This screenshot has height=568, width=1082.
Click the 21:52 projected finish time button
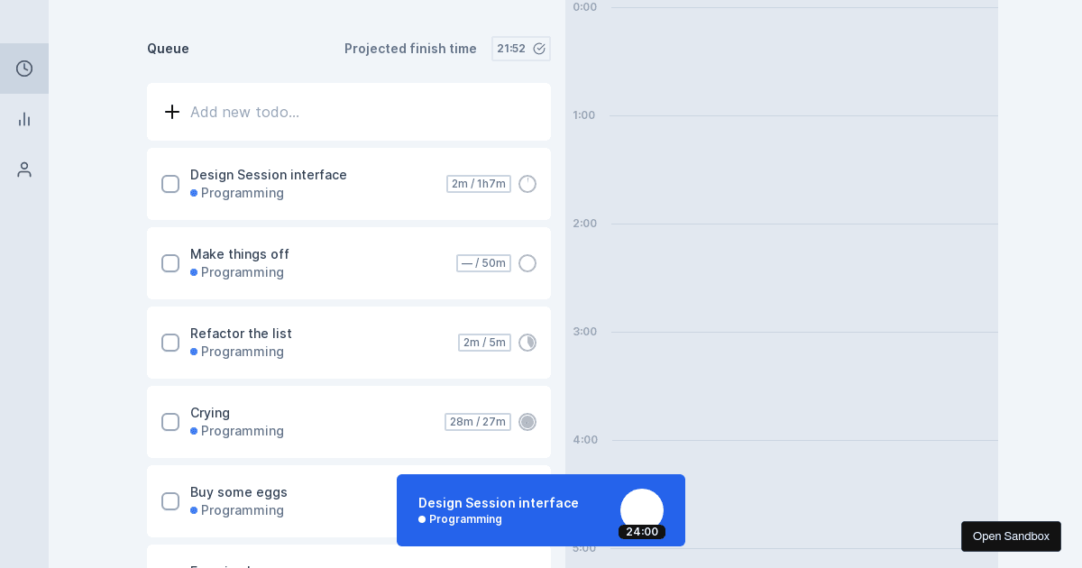click(521, 49)
